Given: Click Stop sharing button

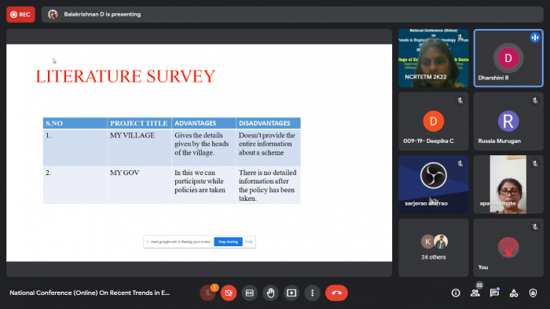Looking at the screenshot, I should 228,242.
